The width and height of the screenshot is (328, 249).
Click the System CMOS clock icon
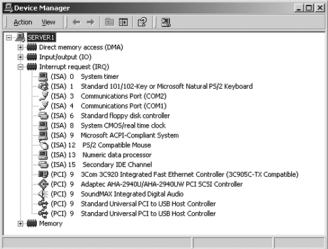[x=43, y=125]
